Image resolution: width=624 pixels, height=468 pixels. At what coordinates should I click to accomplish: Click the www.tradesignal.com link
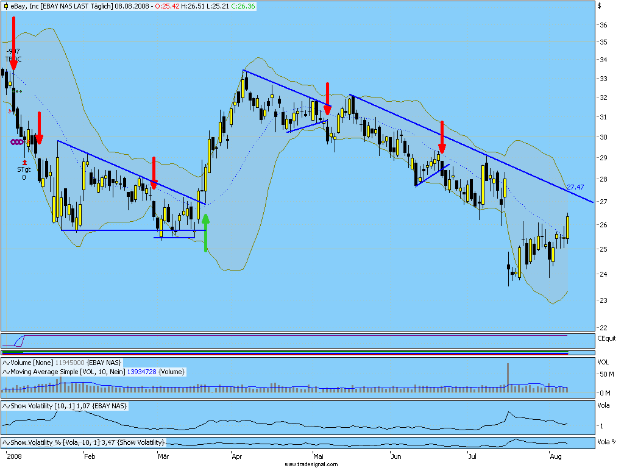click(x=311, y=464)
